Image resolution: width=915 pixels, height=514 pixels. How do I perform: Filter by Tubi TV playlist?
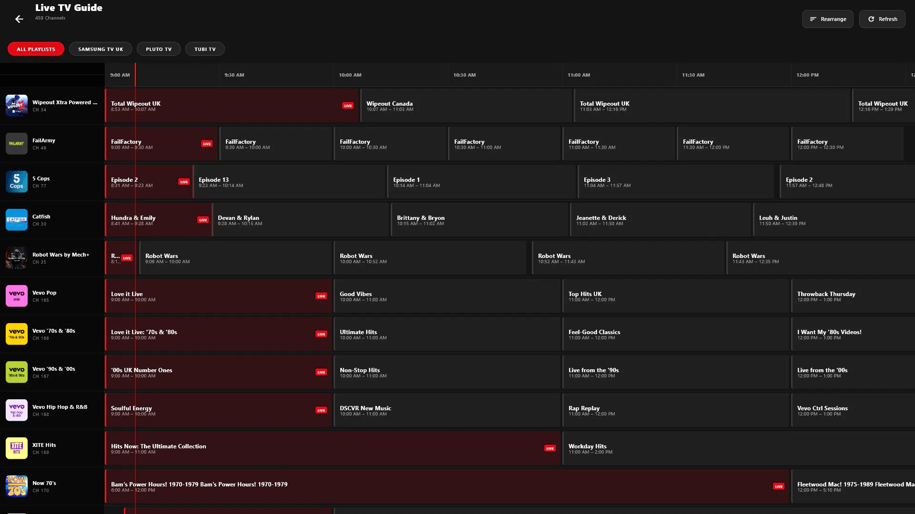click(x=205, y=49)
